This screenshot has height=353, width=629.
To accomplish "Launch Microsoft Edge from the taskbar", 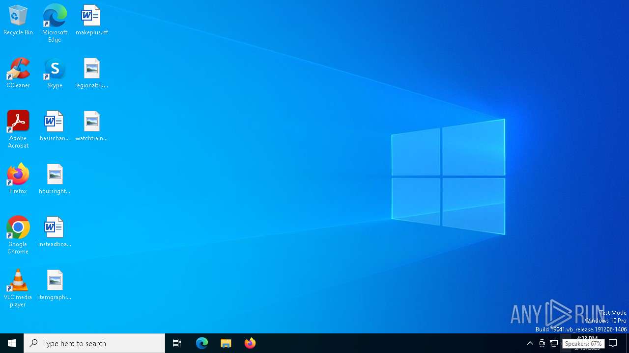I will click(202, 343).
